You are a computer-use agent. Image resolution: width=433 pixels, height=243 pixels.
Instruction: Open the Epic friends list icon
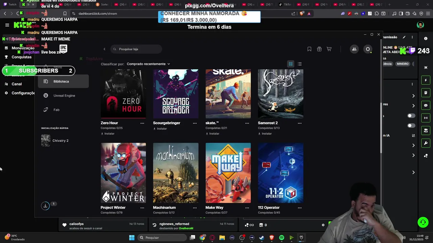point(354,49)
